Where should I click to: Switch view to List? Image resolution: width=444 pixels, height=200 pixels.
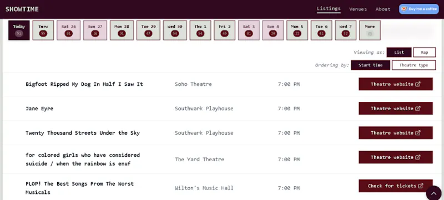coord(399,52)
